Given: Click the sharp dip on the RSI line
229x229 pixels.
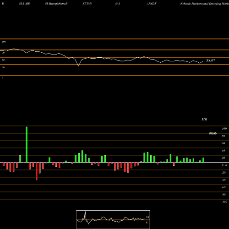Looking at the screenshot, I should (x=78, y=65).
